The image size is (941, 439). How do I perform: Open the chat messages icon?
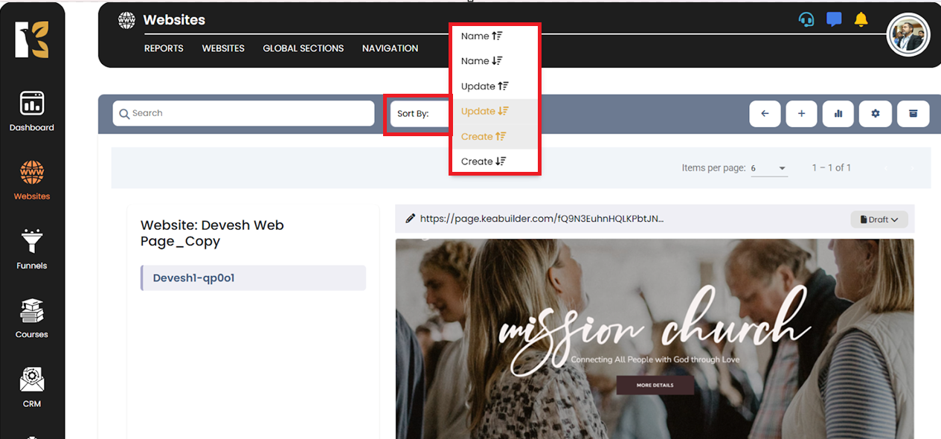pos(834,20)
